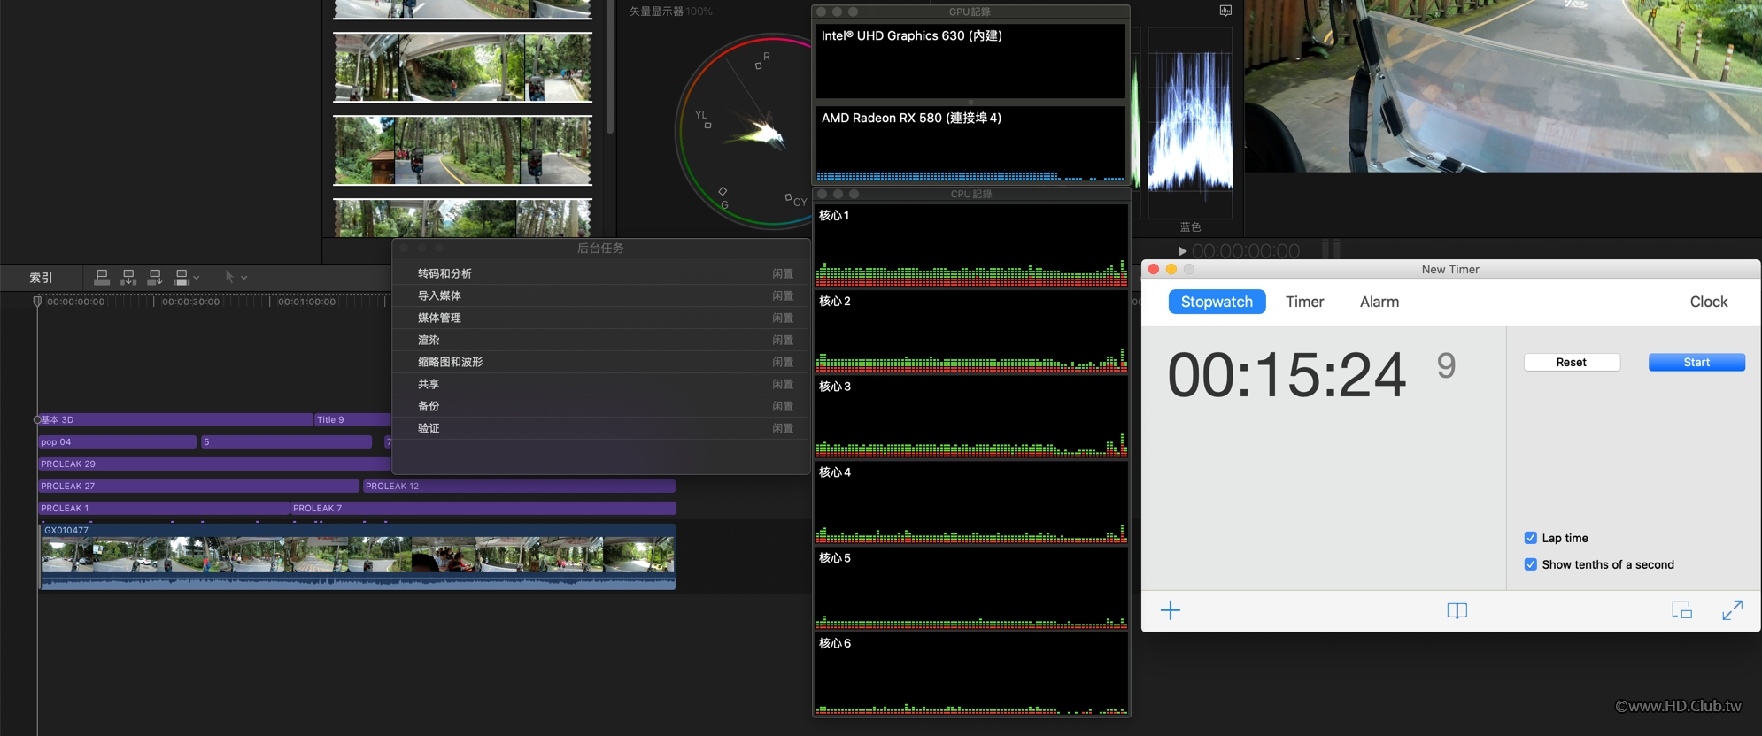The height and width of the screenshot is (736, 1762).
Task: Click the scope settings icon above the waveform
Action: point(1225,11)
